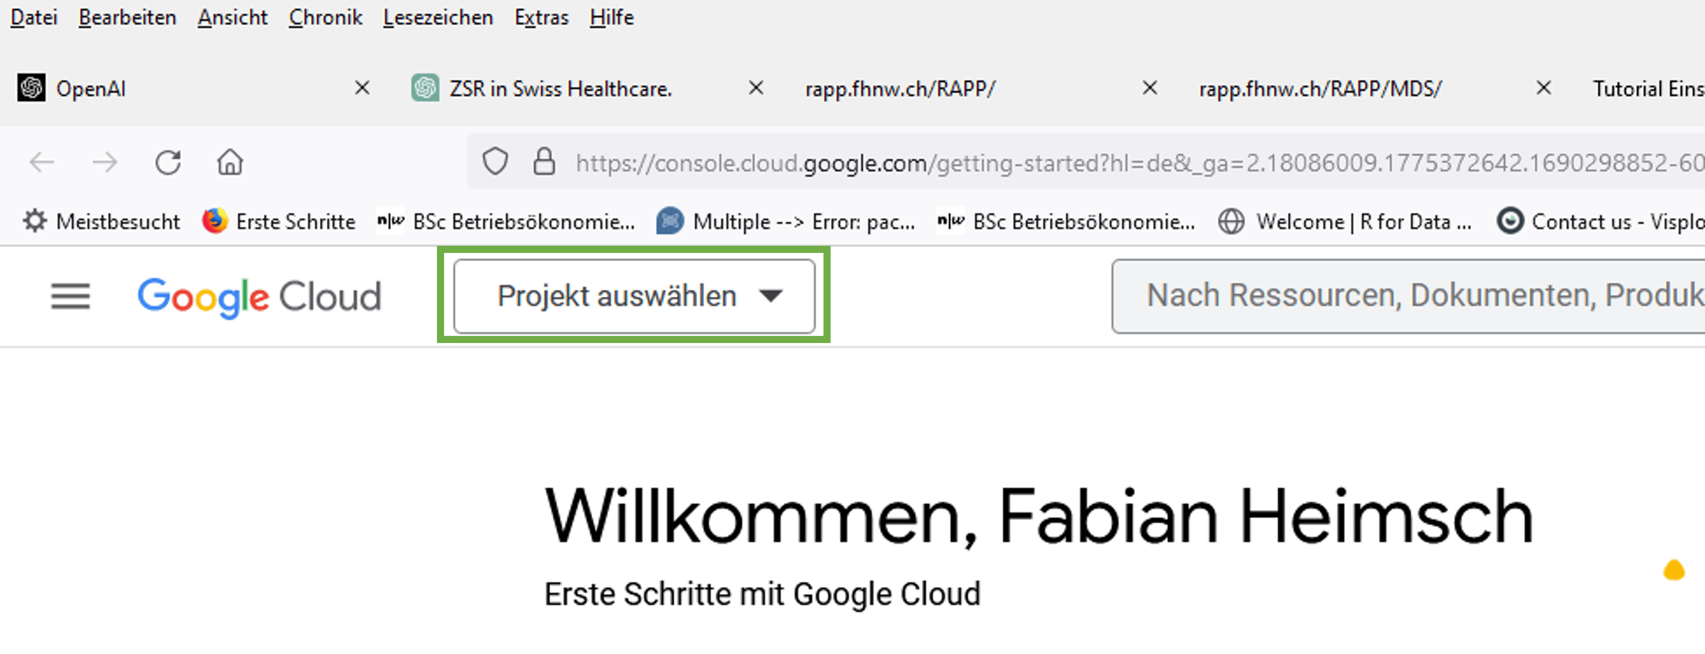Open the Projekt auswählen dropdown
This screenshot has width=1705, height=654.
tap(634, 296)
